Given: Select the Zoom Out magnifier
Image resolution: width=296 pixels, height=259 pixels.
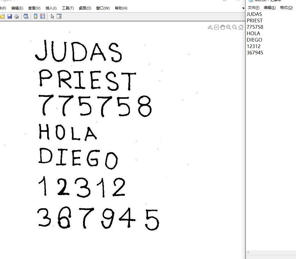Looking at the screenshot, I should click(x=235, y=27).
